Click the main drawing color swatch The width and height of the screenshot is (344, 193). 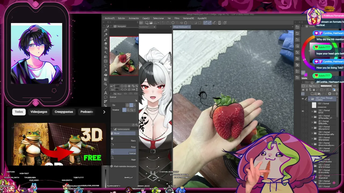pyautogui.click(x=303, y=73)
